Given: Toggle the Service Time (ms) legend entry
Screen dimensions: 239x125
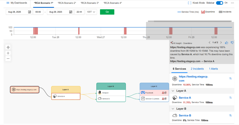Looking at the screenshot, I should (188, 12).
